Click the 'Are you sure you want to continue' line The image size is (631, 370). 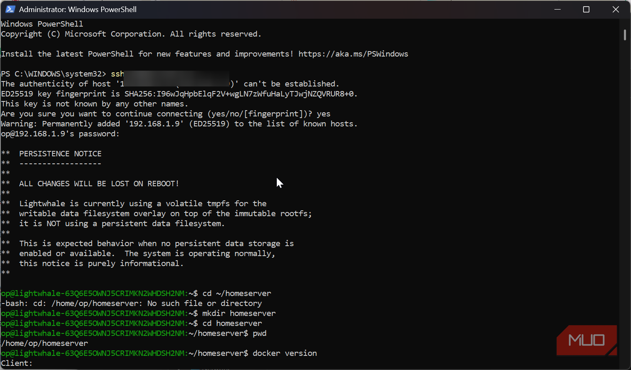click(166, 114)
